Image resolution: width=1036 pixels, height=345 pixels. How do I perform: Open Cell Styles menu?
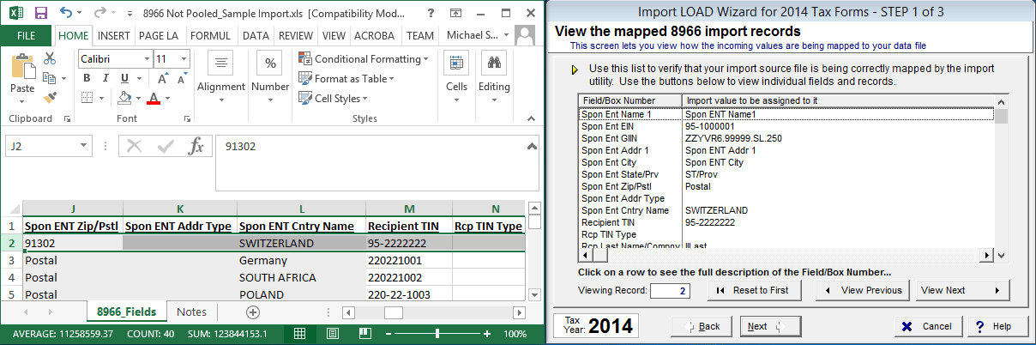334,99
